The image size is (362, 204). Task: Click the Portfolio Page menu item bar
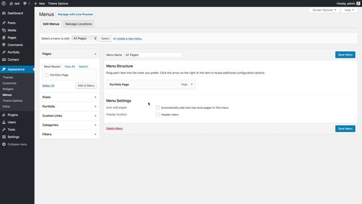(x=151, y=84)
